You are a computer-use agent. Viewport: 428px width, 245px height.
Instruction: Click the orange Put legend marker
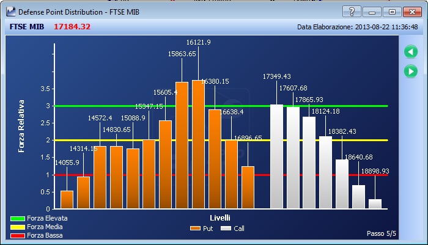click(195, 229)
